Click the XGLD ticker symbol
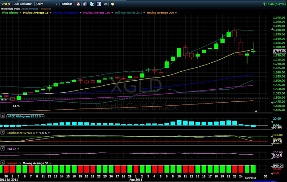287x182 pixels. 6,4
